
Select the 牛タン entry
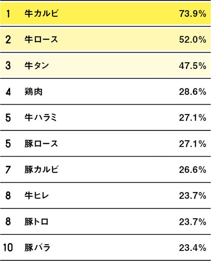(36, 65)
